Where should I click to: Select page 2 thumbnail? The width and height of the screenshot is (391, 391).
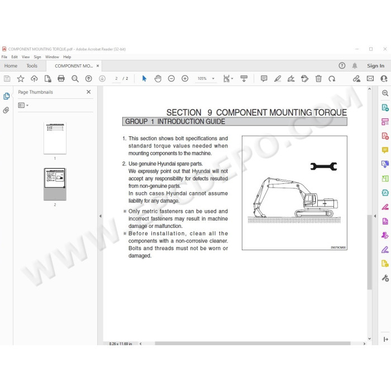(55, 184)
